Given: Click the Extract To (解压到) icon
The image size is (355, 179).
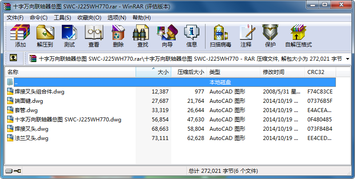Looking at the screenshot, I should coord(45,36).
